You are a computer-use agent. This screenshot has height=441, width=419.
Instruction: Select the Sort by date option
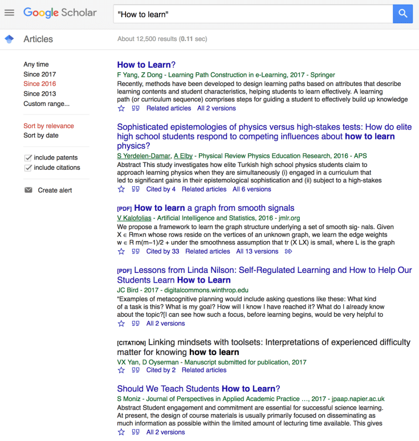(x=41, y=136)
